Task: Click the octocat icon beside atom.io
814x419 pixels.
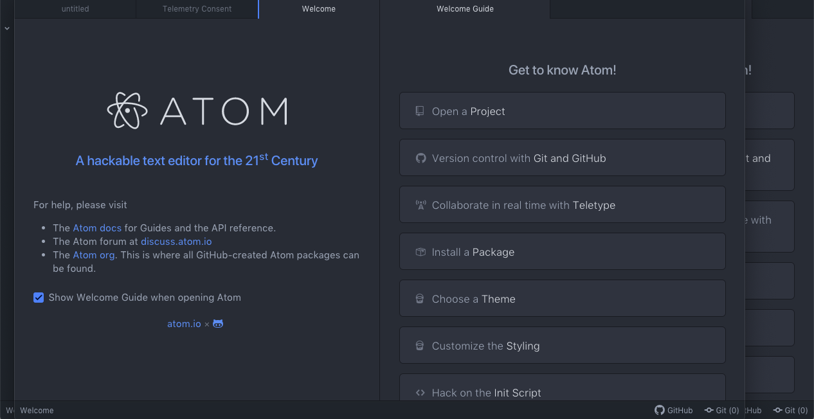Action: click(218, 324)
